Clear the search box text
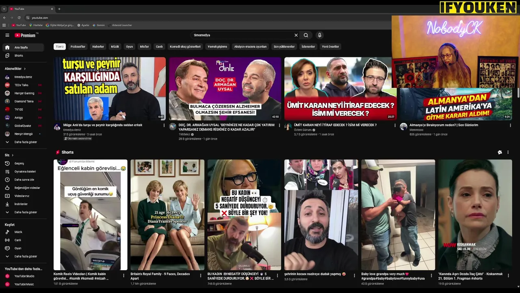 pos(296,35)
